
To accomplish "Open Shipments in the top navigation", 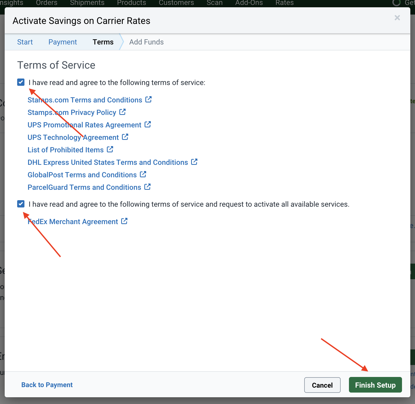I will tap(87, 3).
